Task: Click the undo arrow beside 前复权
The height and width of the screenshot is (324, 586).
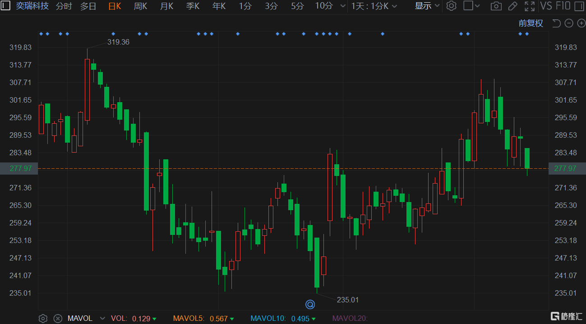Action: [556, 23]
